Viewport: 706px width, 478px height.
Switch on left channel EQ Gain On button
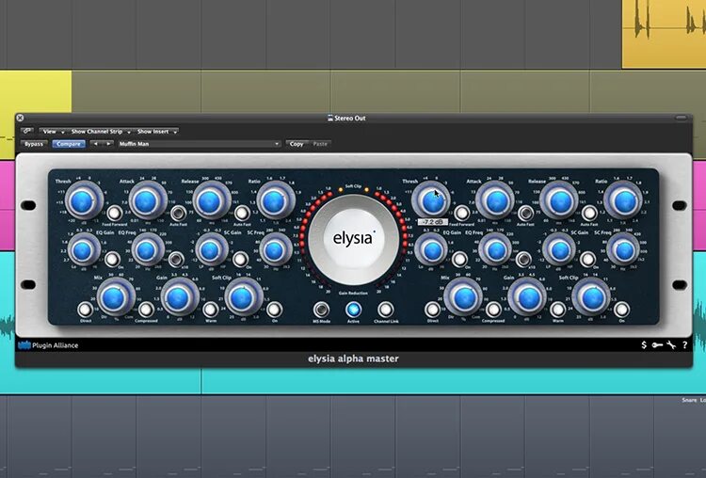click(112, 260)
